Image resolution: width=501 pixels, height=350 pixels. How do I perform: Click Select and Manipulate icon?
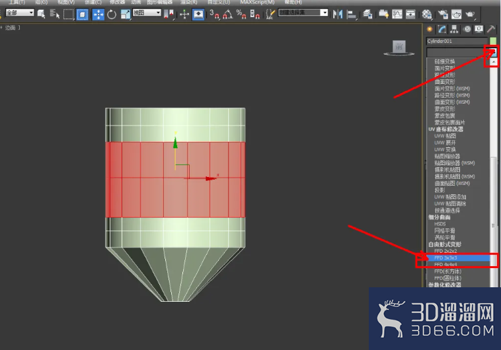[x=184, y=15]
